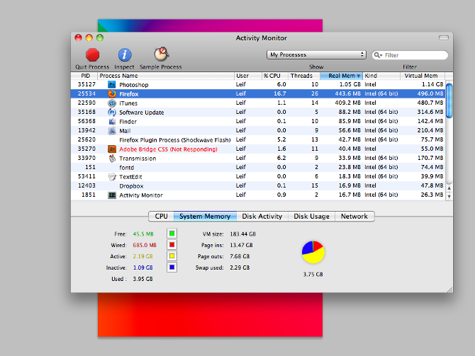Screen dimensions: 475x356
Task: Click the memory pie chart
Action: point(313,252)
